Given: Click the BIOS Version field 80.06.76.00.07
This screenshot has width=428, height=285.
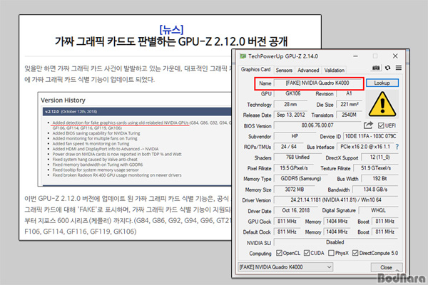Looking at the screenshot, I should tap(317, 125).
